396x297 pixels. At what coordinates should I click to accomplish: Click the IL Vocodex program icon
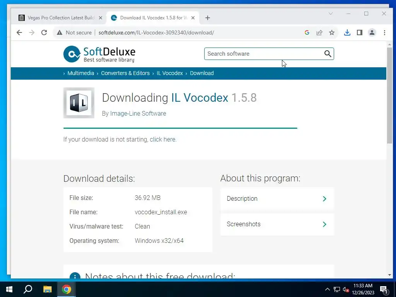(x=79, y=103)
